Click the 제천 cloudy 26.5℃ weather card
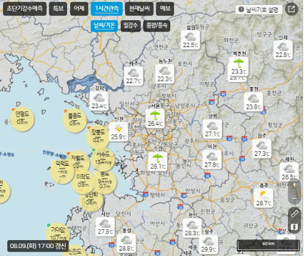The height and width of the screenshot is (256, 305). pyautogui.click(x=289, y=172)
